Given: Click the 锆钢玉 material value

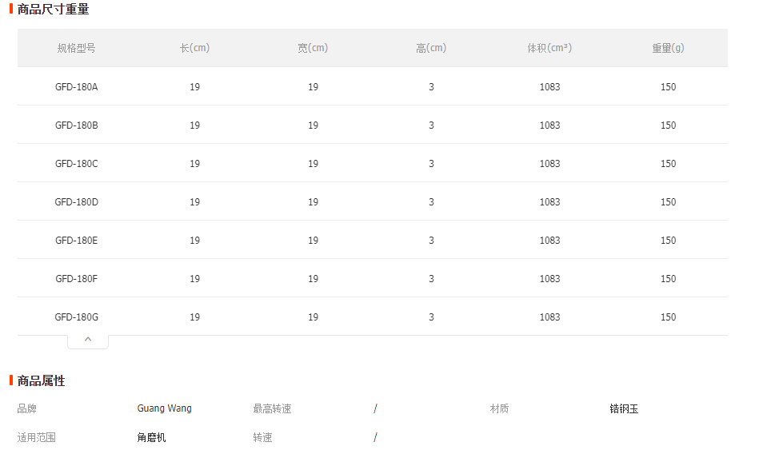Looking at the screenshot, I should (624, 409).
